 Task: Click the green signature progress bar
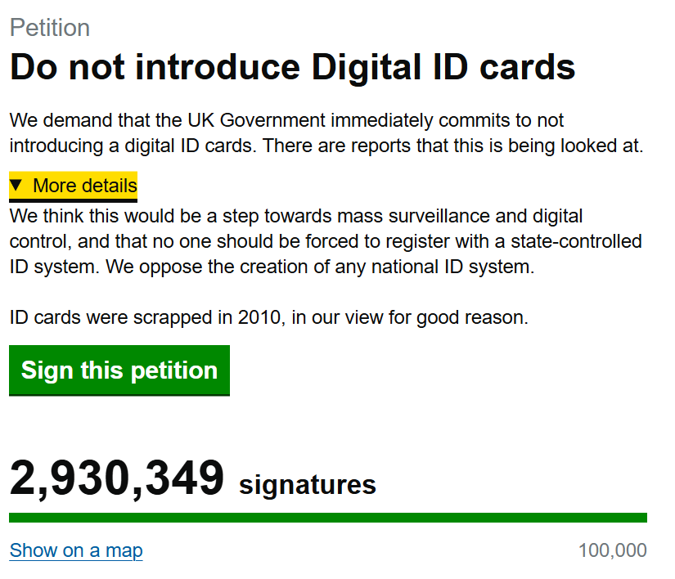[x=327, y=518]
